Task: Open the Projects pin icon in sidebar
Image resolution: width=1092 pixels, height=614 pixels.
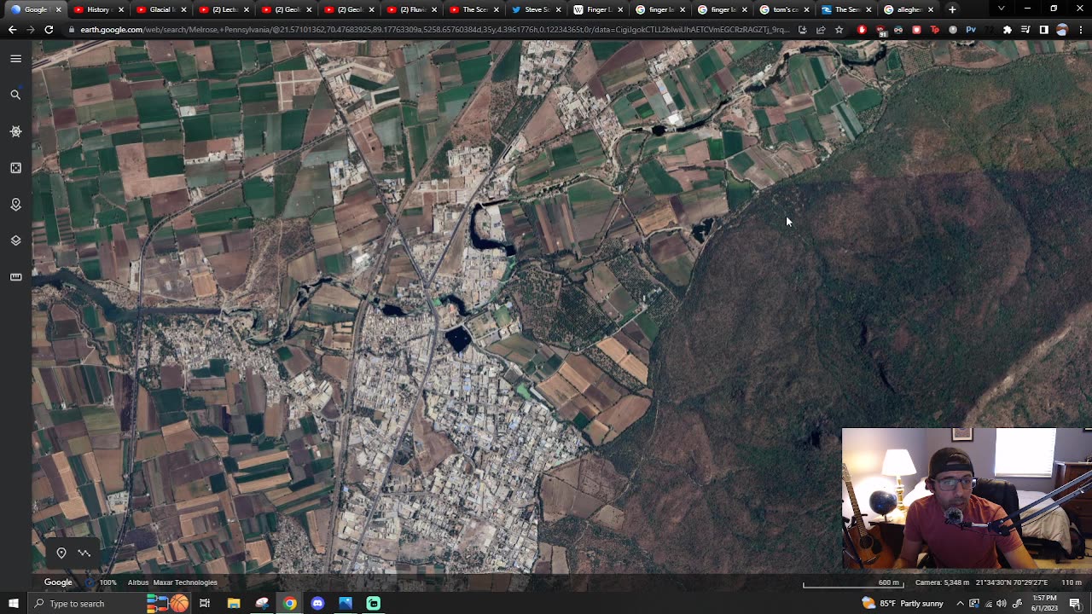Action: pos(15,205)
